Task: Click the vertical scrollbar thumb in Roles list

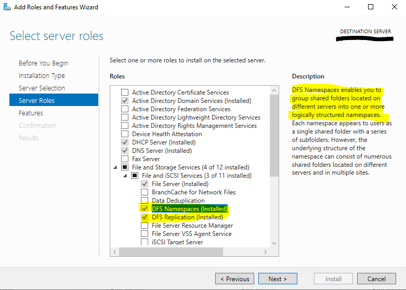Action: pyautogui.click(x=274, y=136)
